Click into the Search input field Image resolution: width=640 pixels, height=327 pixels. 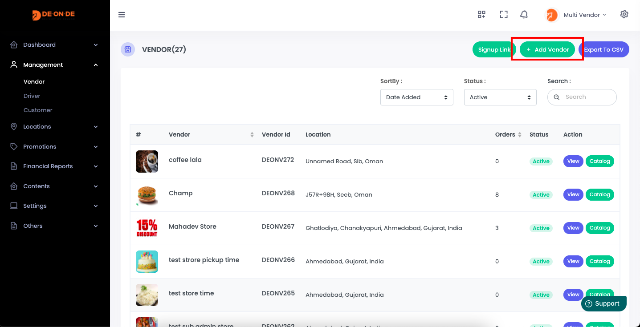pyautogui.click(x=582, y=97)
